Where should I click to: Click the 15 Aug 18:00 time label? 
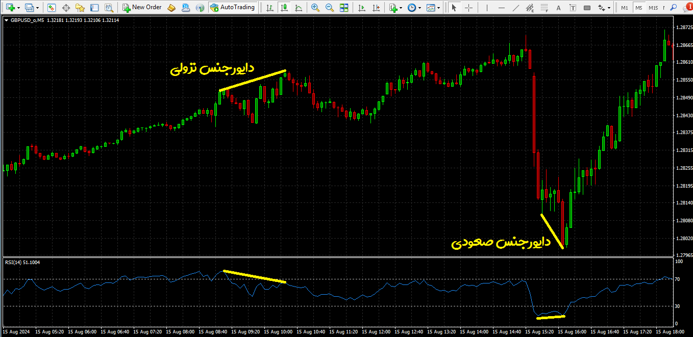(x=670, y=332)
